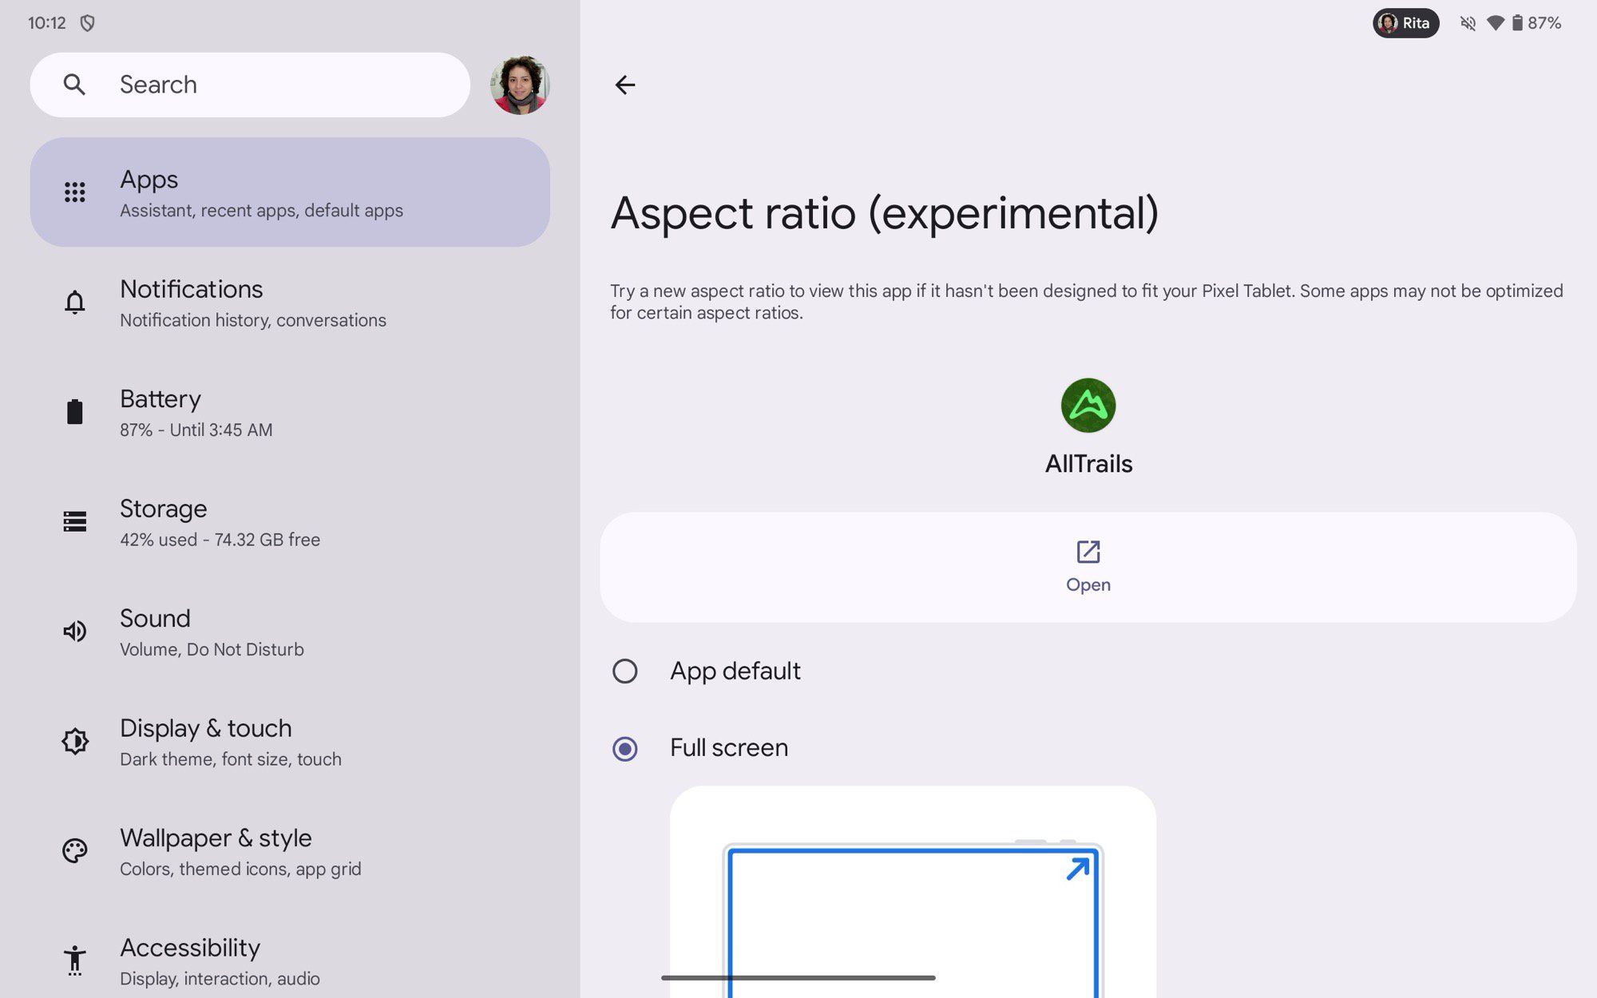Viewport: 1597px width, 998px height.
Task: Click the Display and touch settings icon
Action: pyautogui.click(x=75, y=740)
